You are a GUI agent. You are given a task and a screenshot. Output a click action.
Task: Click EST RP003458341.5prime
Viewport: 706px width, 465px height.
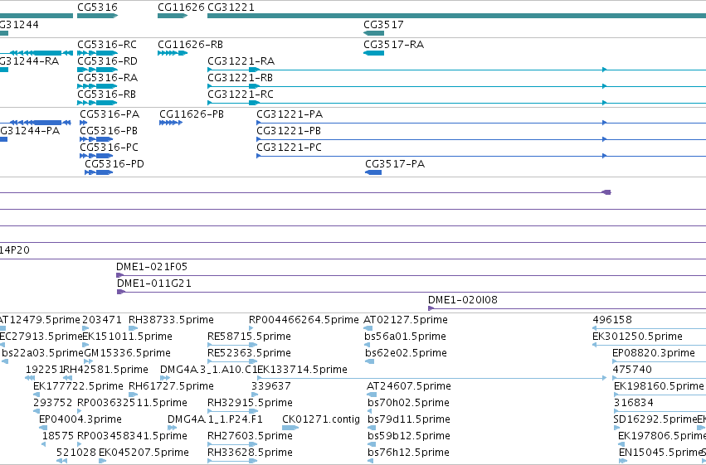[133, 436]
